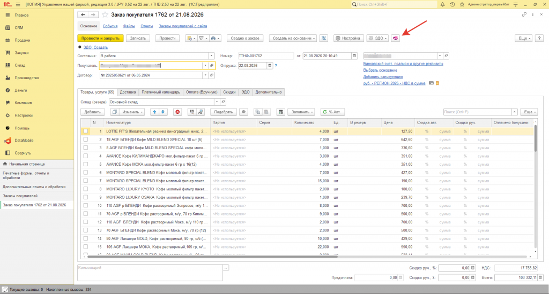Click table search field Поиск (Ctrl+F)
This screenshot has height=294, width=549.
coord(477,112)
